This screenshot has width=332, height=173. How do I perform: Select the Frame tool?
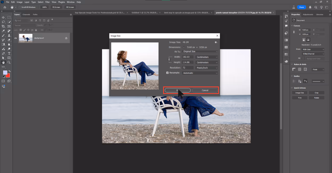pos(9,26)
